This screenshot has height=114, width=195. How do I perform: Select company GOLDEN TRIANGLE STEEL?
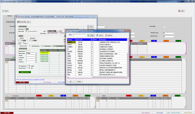108,65
